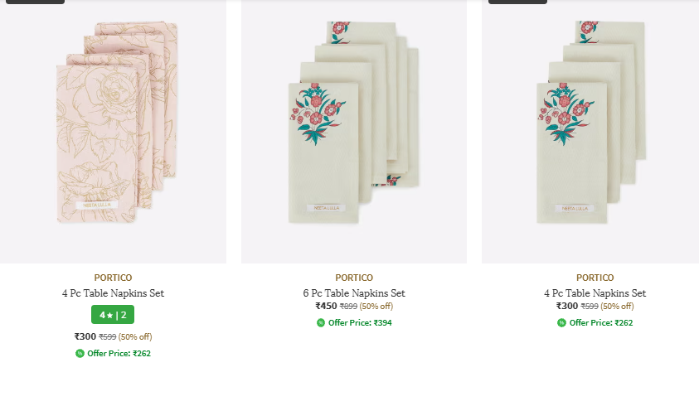Image resolution: width=699 pixels, height=406 pixels.
Task: Click the (50% off) label of the 6 Pc set
Action: pos(376,307)
